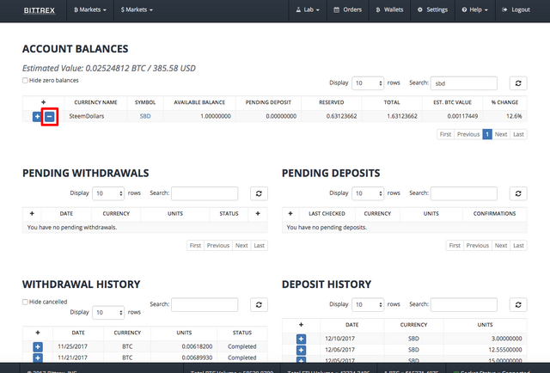
Task: Open Withdrawal History display rows dropdown
Action: point(108,312)
